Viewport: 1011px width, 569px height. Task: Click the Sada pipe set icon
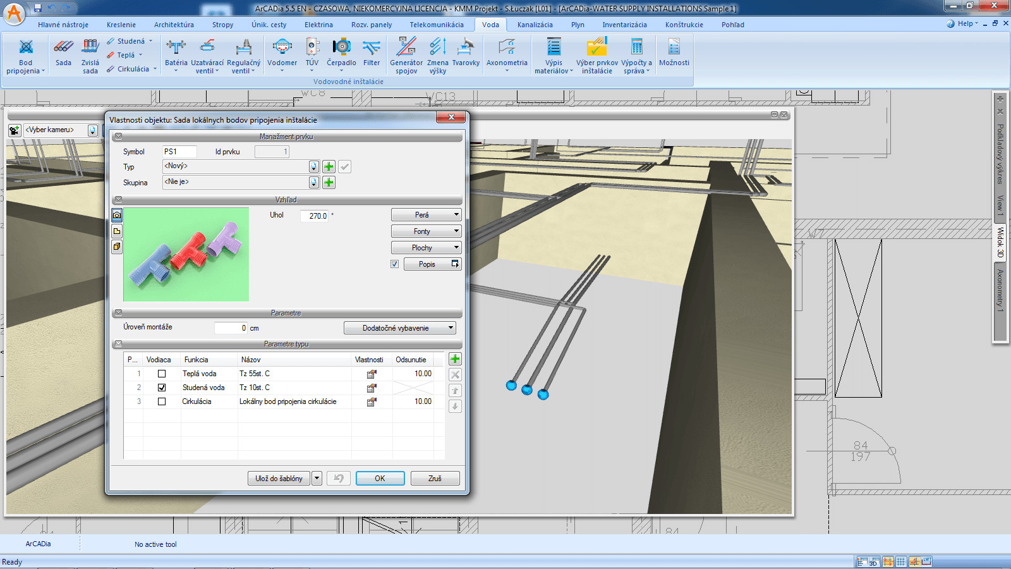(x=63, y=47)
